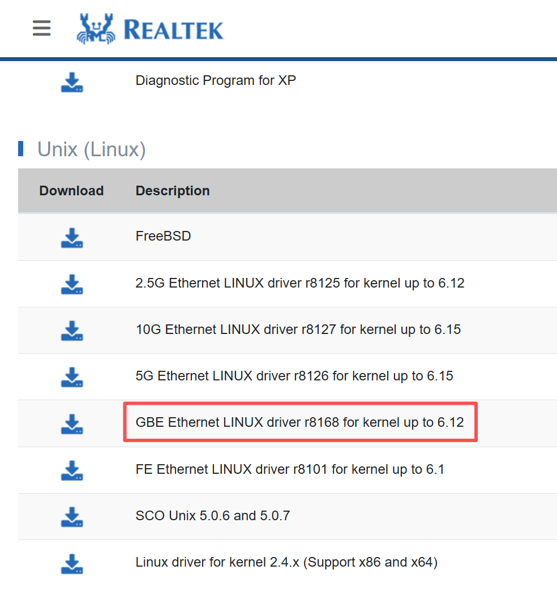Click the Unix (Linux) section heading
557x604 pixels.
[x=91, y=149]
